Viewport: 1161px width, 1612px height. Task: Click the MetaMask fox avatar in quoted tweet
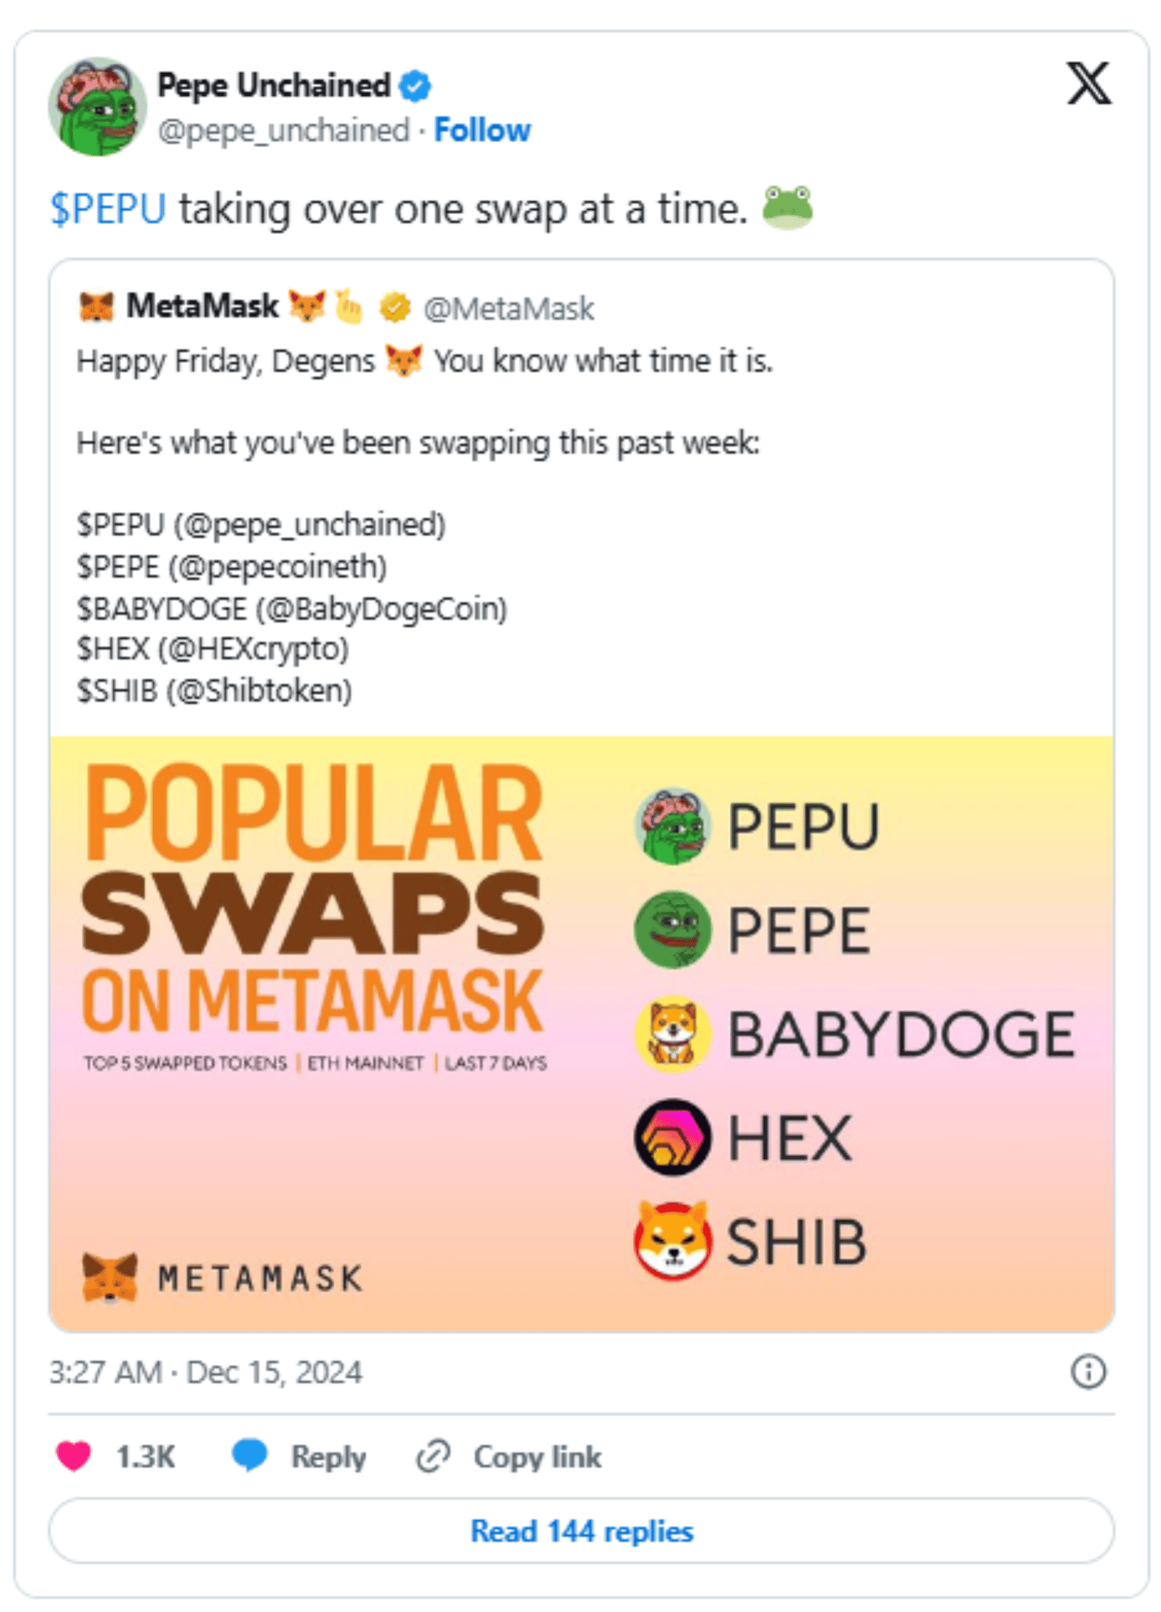96,307
